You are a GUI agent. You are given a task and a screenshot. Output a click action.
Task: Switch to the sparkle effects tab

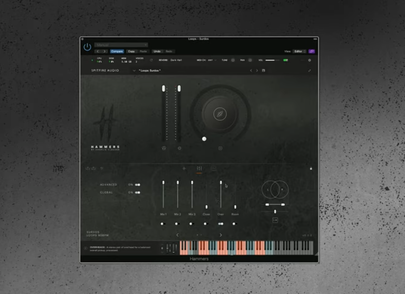(184, 169)
